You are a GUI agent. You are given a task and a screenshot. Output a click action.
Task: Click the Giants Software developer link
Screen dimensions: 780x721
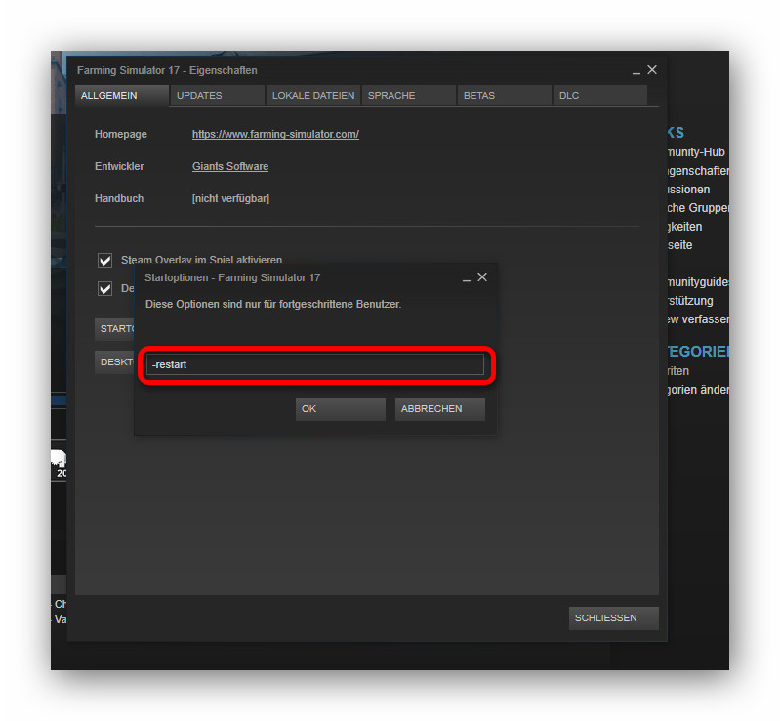point(230,166)
